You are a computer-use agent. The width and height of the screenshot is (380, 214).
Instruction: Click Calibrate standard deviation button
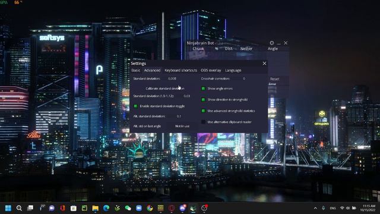(165, 89)
